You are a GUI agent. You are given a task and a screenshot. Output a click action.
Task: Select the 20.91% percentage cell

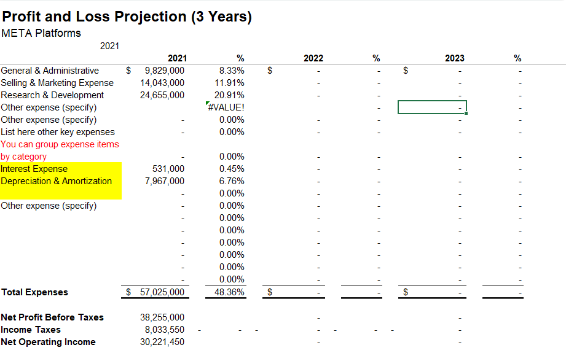point(229,95)
